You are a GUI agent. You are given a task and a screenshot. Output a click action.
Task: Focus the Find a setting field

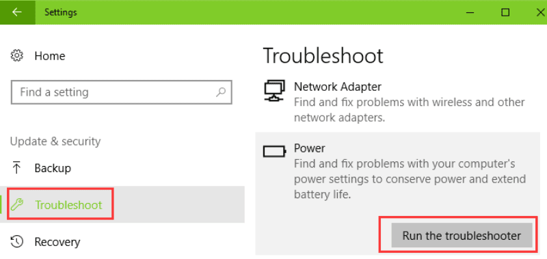click(122, 92)
